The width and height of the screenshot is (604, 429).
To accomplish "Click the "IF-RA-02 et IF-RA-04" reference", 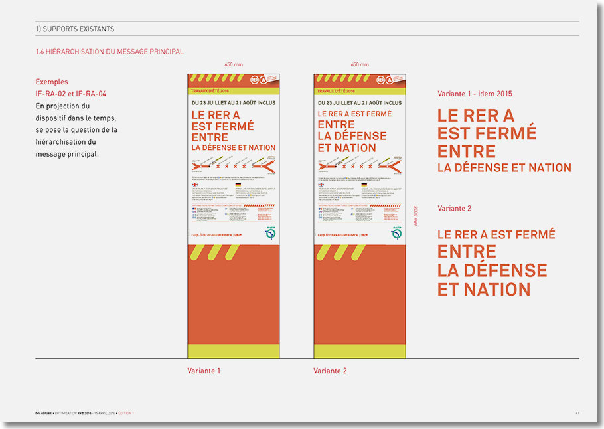I will click(71, 94).
